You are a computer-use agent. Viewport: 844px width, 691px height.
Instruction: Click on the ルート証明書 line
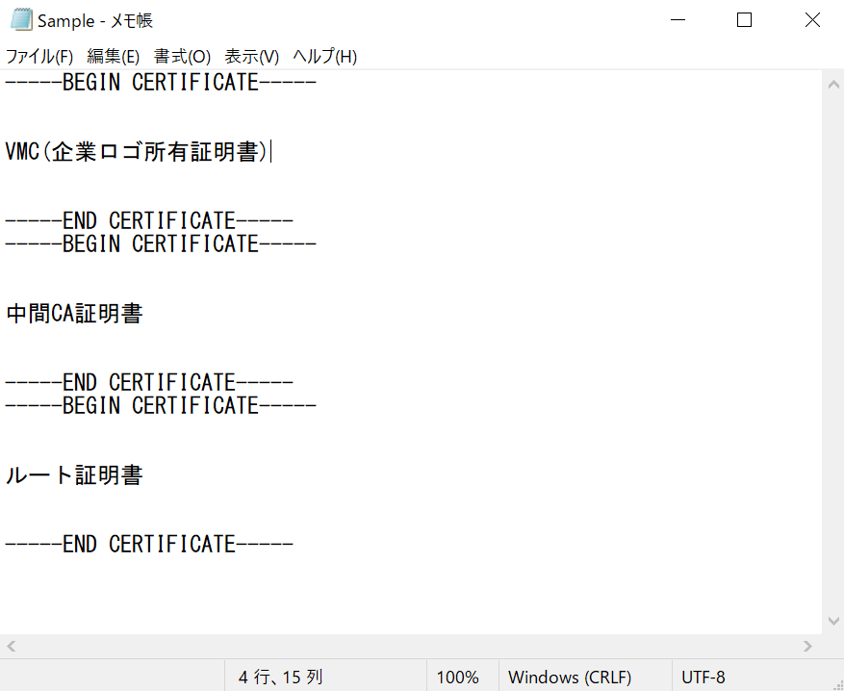(74, 475)
